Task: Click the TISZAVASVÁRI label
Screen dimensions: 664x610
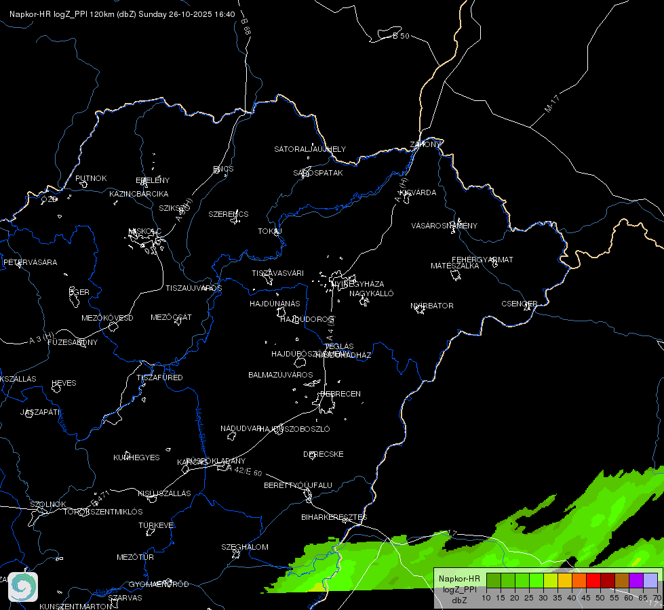Action: click(x=278, y=273)
